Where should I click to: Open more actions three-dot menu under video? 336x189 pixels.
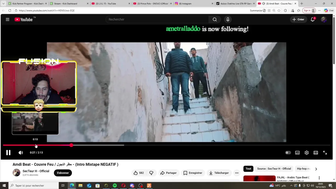(237, 173)
